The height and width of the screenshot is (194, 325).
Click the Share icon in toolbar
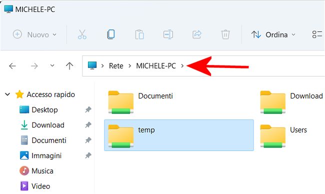click(x=196, y=34)
